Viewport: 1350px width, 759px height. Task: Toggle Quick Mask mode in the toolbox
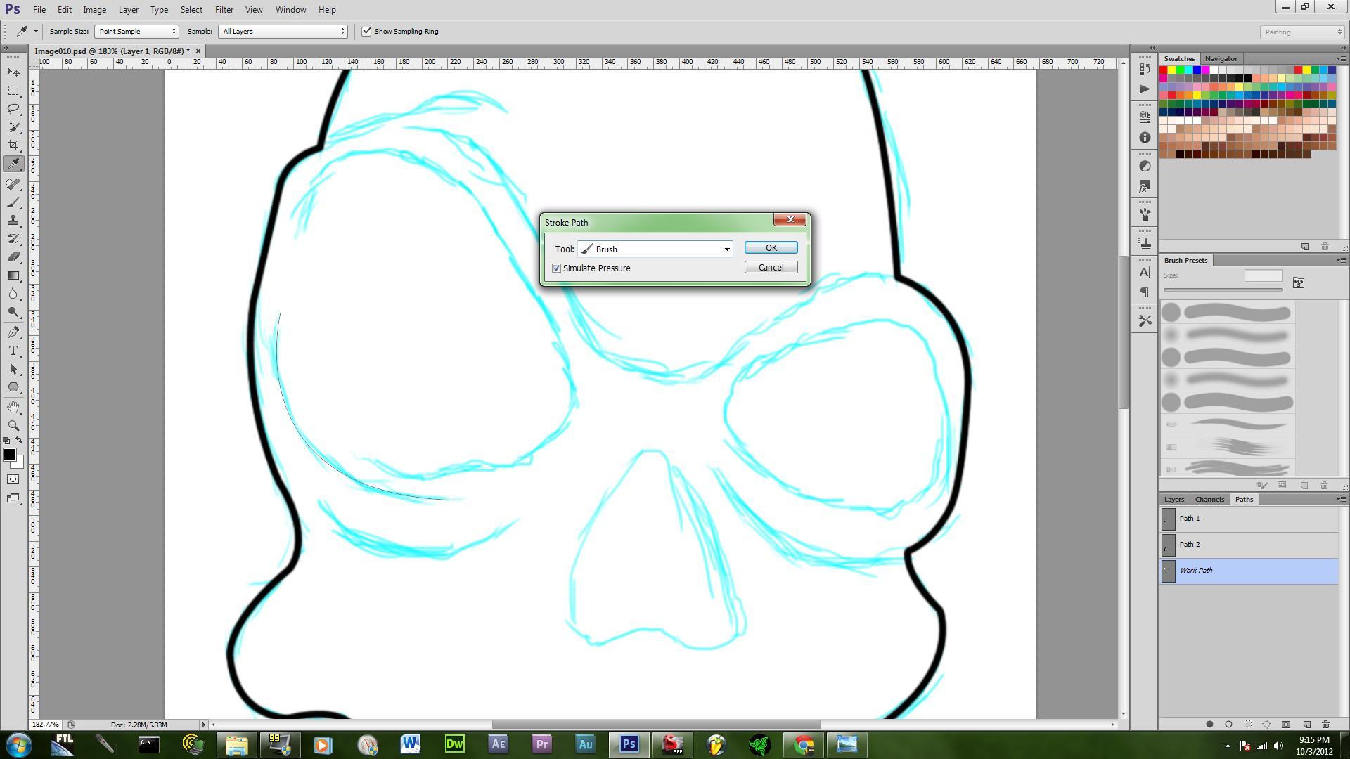click(13, 479)
